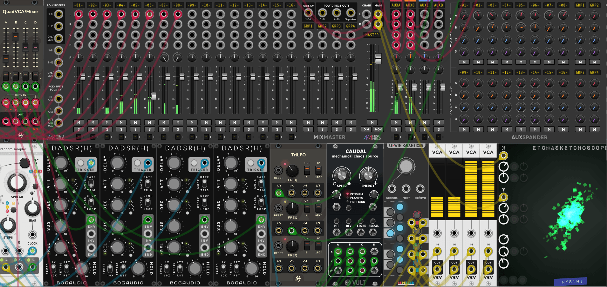Mute the GRP2 group in MixMaster
607x287 pixels.
pos(322,122)
